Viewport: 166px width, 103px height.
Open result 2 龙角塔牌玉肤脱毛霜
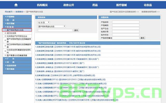(68, 51)
